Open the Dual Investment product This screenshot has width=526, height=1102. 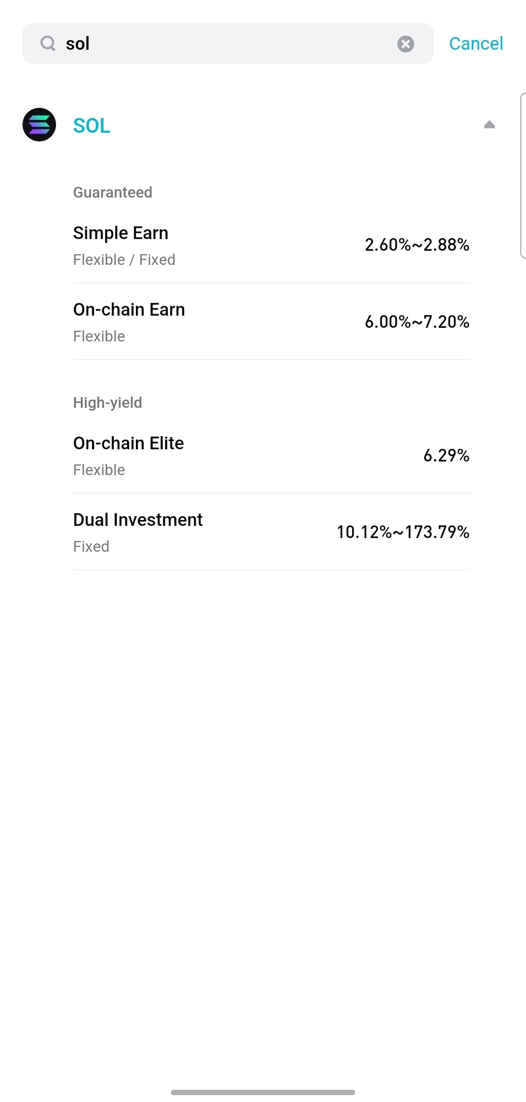(x=138, y=520)
